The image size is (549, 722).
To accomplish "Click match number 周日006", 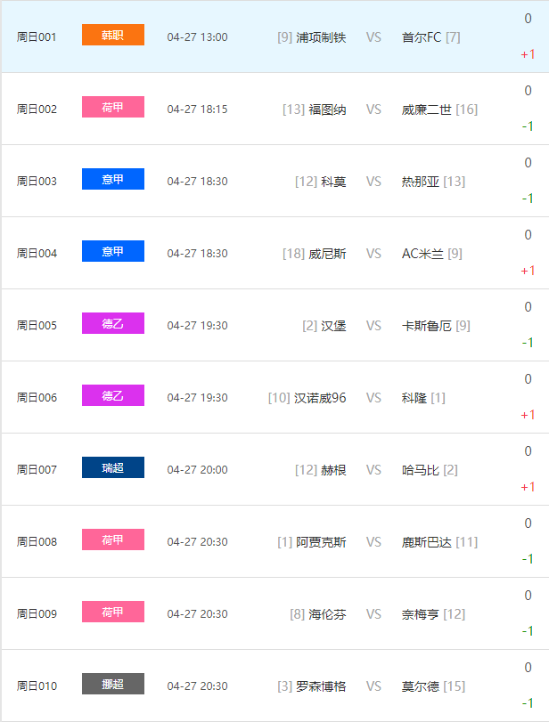I will [x=37, y=398].
